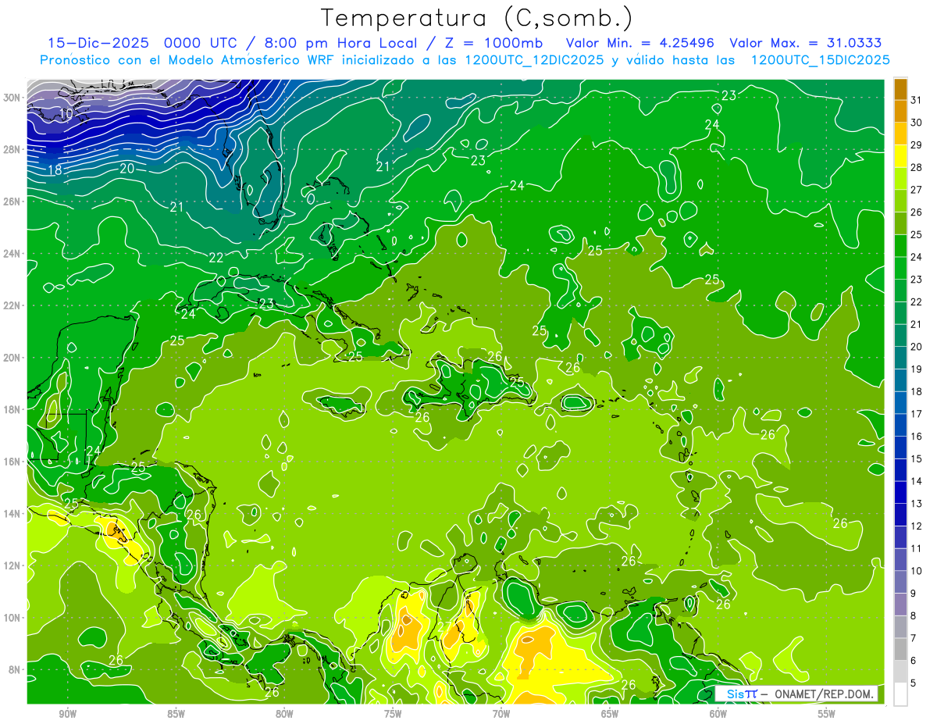Click the "Temperatura (C,somb.)" chart title
The height and width of the screenshot is (724, 937).
[x=477, y=18]
